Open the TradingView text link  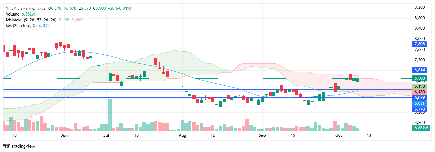[x=23, y=146]
